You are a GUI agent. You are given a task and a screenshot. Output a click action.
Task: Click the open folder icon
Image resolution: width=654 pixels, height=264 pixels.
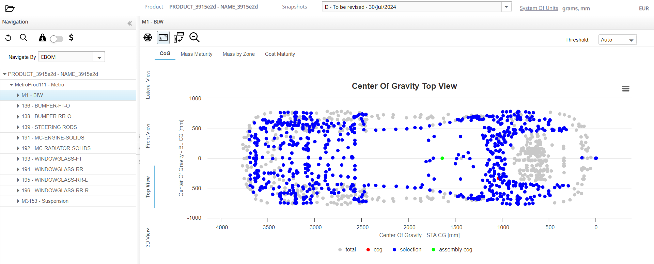(10, 9)
